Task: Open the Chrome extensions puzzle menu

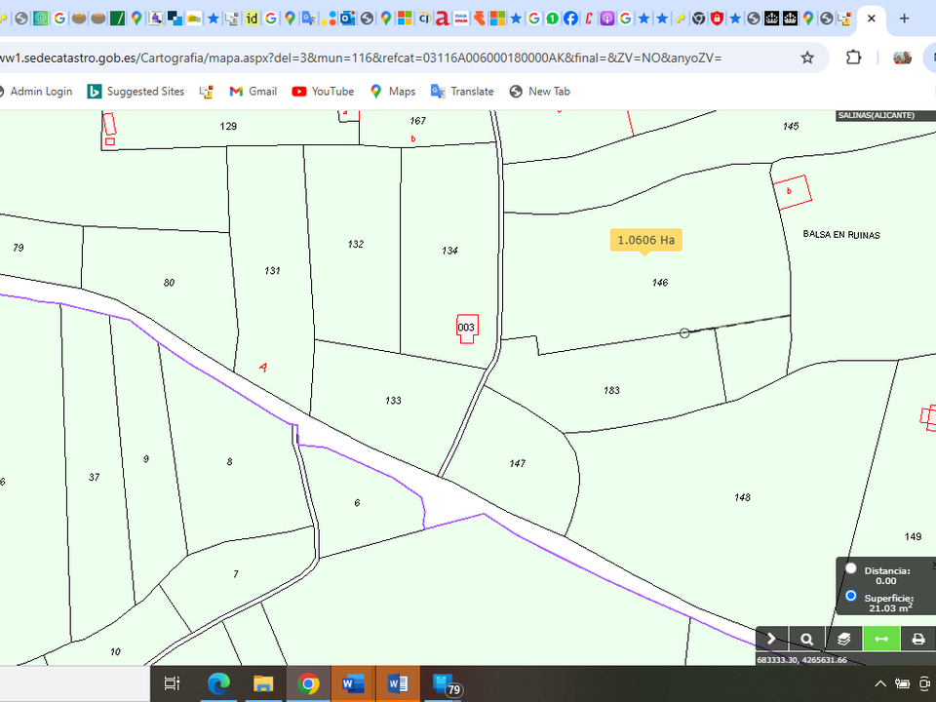Action: point(854,58)
